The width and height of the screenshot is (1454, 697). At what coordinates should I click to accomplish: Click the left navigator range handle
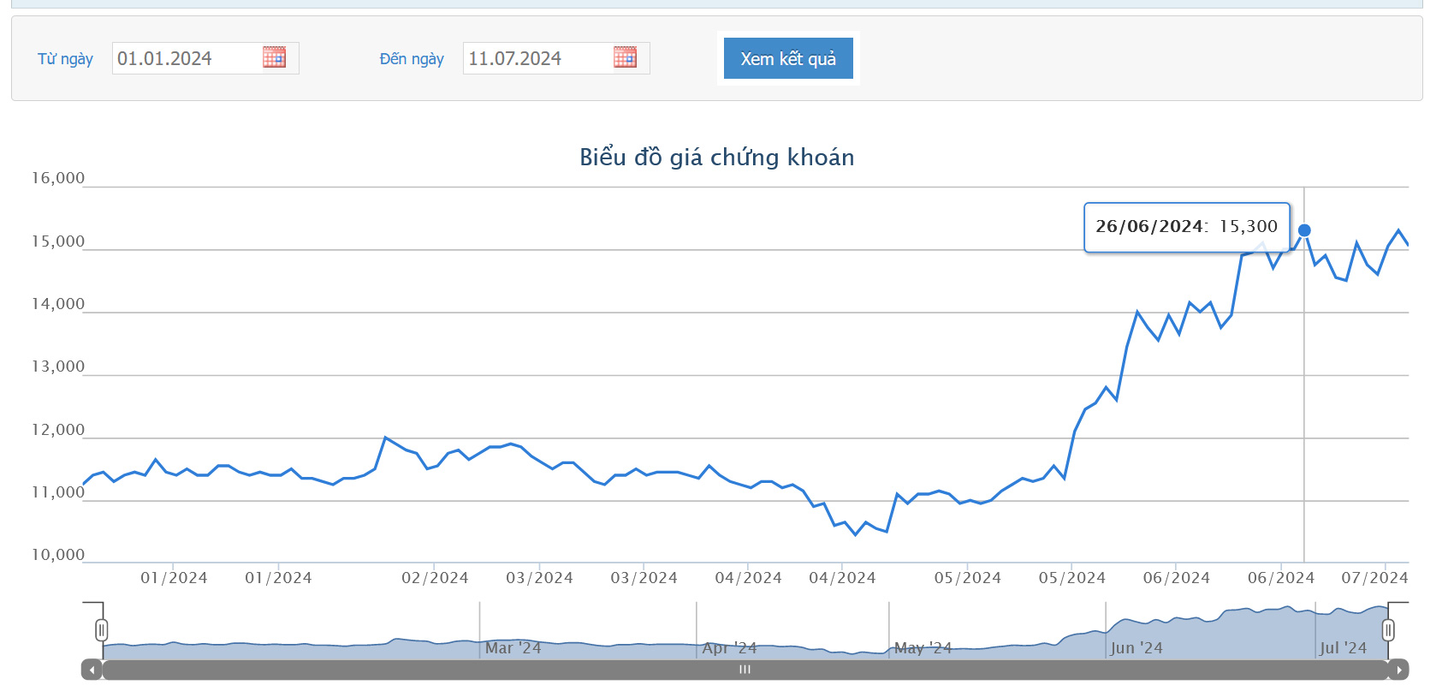pyautogui.click(x=102, y=631)
